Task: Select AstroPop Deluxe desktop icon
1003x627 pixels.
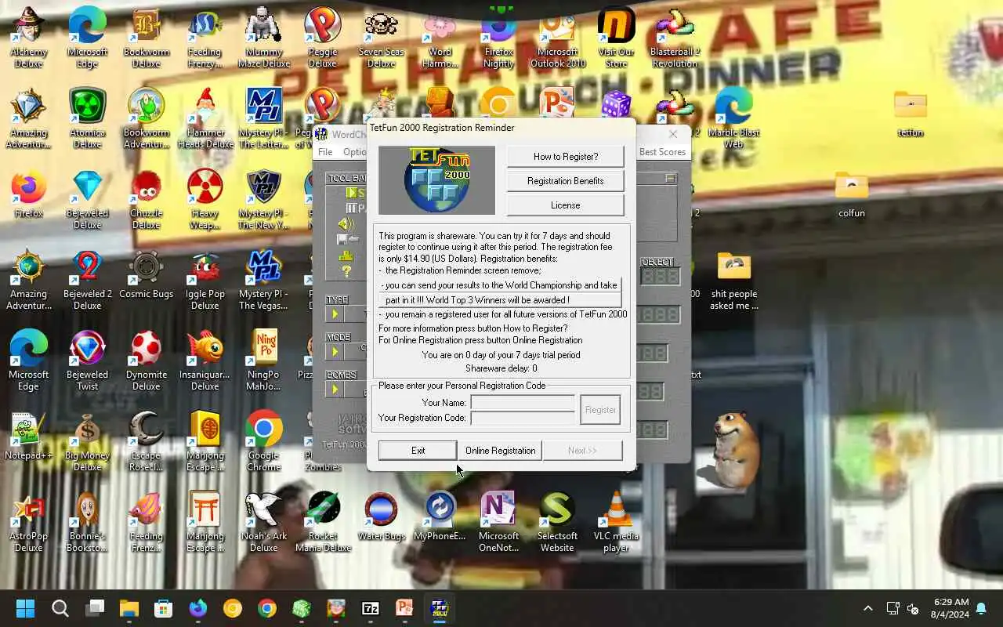Action: coord(28,522)
